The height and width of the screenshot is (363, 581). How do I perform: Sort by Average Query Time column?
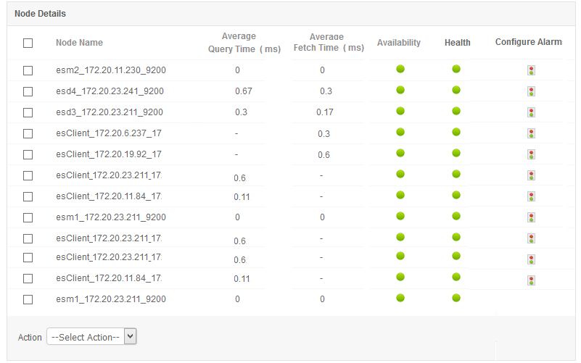click(239, 42)
